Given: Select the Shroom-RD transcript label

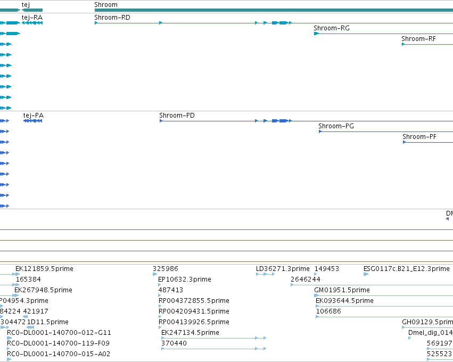Looking at the screenshot, I should coord(112,18).
